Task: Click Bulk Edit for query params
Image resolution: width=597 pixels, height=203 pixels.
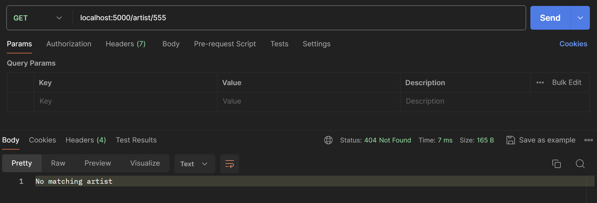Action: click(x=566, y=83)
